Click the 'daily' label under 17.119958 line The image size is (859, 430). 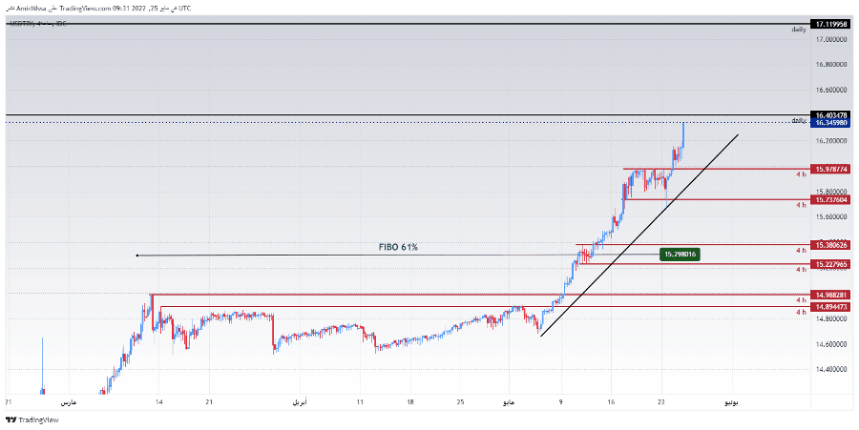(x=799, y=31)
